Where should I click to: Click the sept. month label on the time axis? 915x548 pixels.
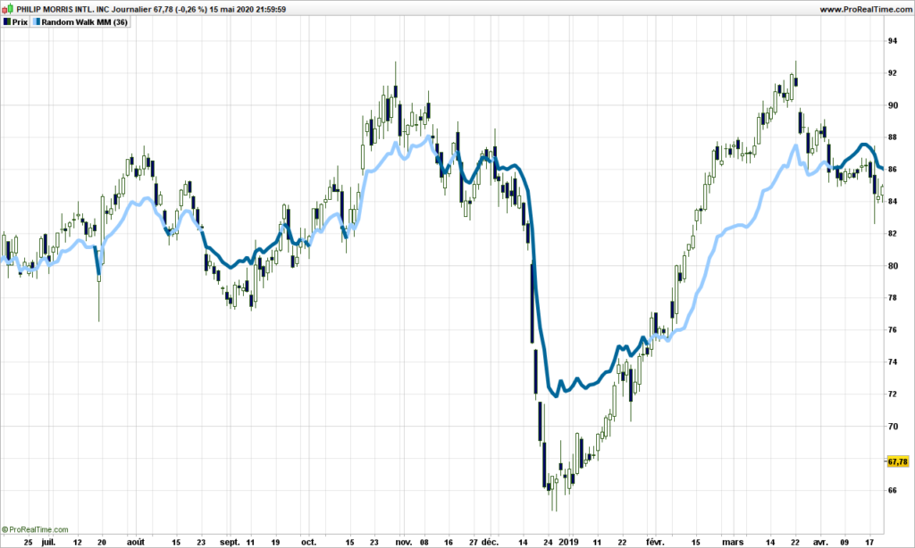tap(230, 542)
